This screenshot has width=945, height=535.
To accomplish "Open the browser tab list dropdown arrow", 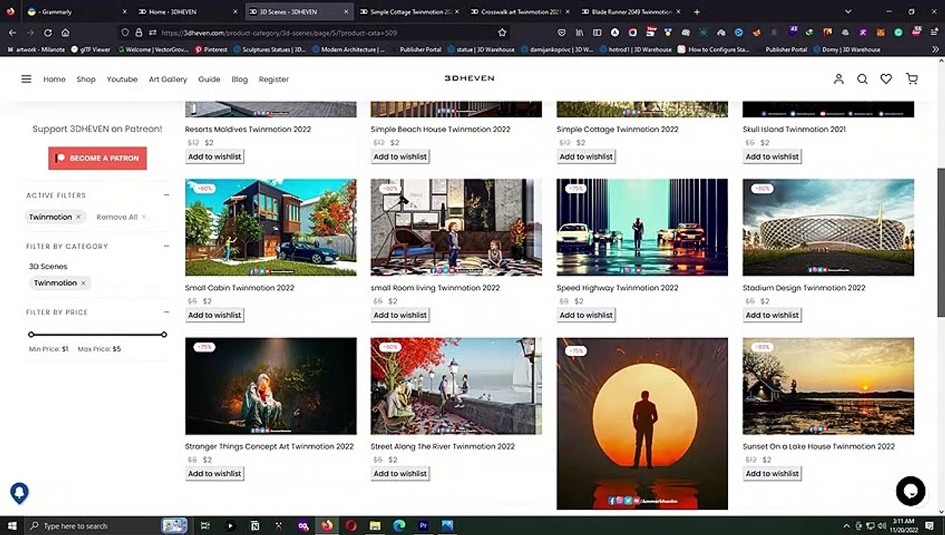I will tap(848, 12).
